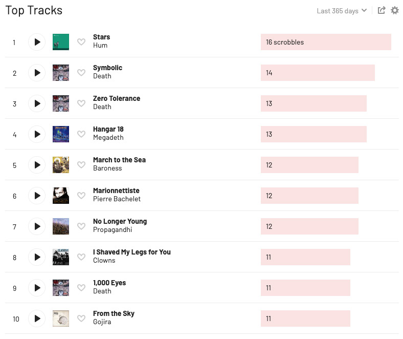Image resolution: width=403 pixels, height=339 pixels.
Task: Play Symbolic by Death
Action: [37, 73]
